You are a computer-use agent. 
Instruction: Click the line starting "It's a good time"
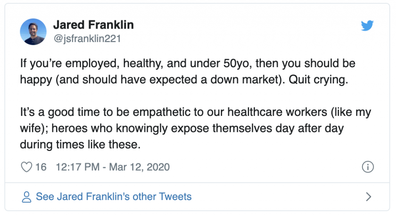pos(195,113)
